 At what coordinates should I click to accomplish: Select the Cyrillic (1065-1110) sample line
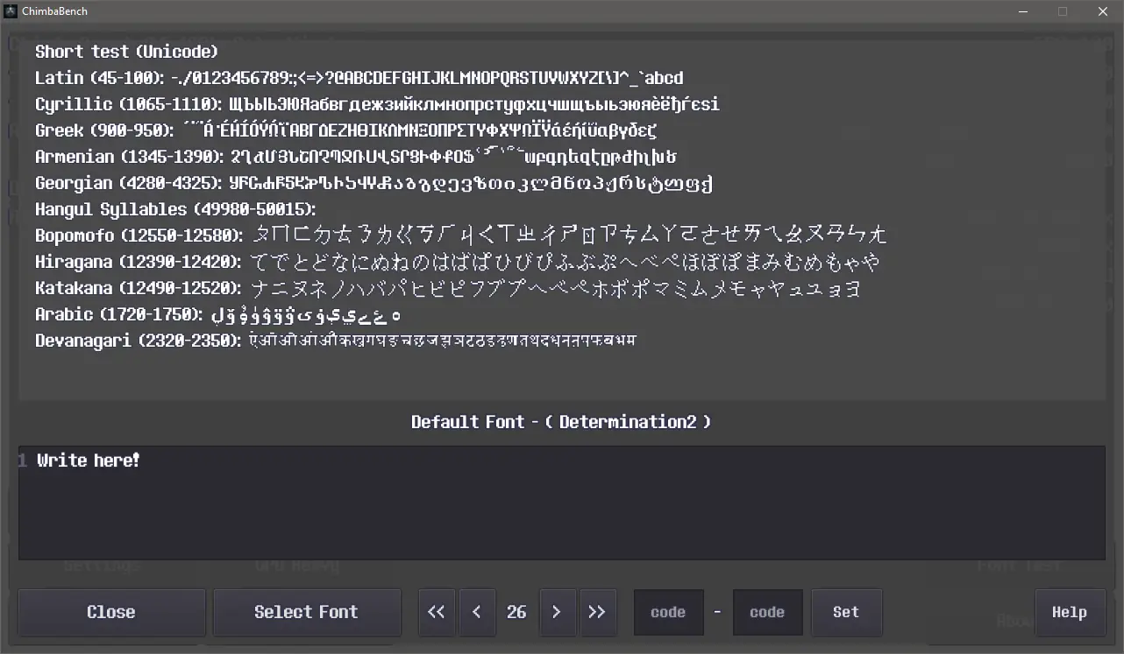click(377, 104)
